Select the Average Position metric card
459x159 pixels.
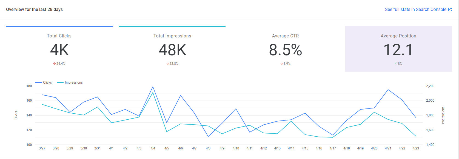pos(398,49)
